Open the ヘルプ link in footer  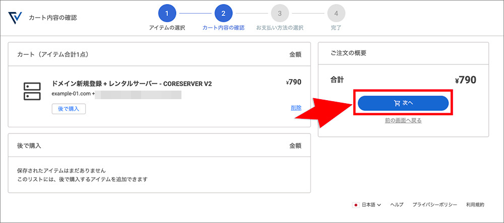397,205
